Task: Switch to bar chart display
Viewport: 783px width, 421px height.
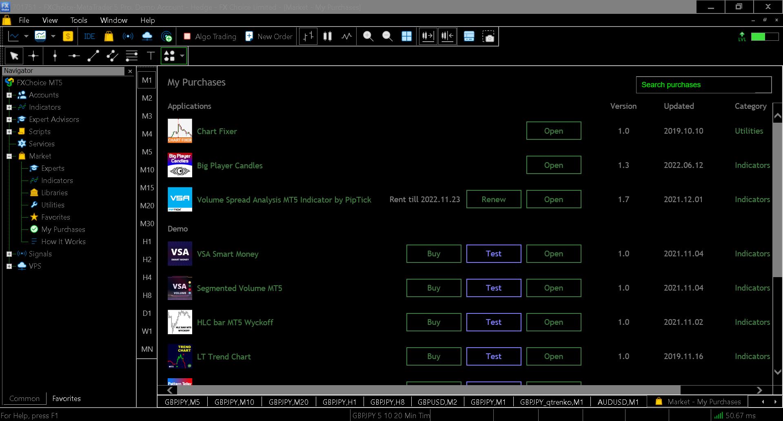Action: click(308, 37)
